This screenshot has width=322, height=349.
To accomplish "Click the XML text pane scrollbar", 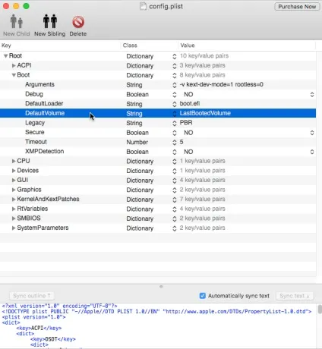I will 320,309.
